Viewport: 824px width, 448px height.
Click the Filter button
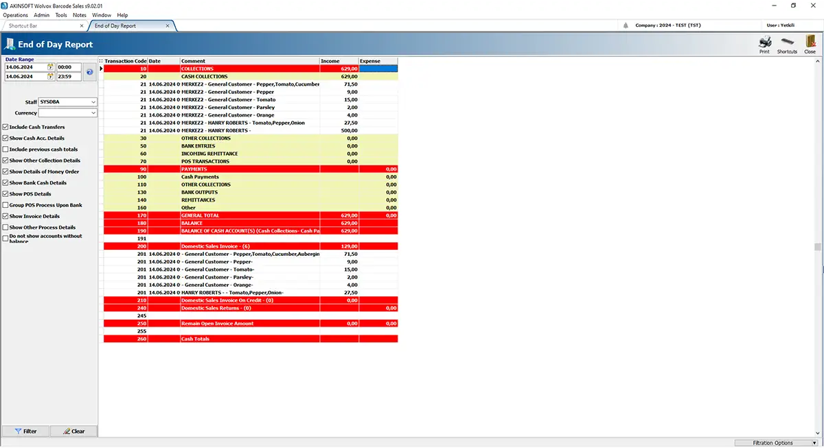[25, 431]
